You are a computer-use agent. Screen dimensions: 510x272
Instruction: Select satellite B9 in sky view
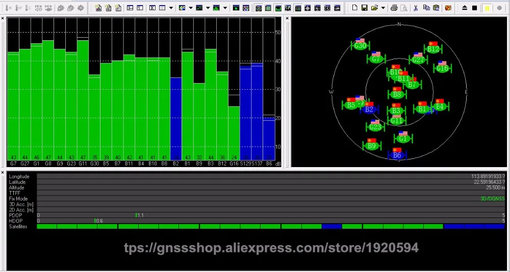tap(372, 146)
